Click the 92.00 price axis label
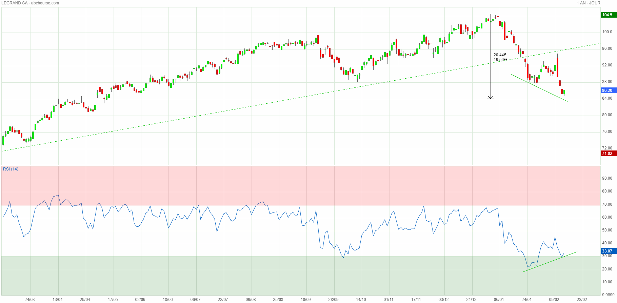Screen dimensions: 617x303 (607, 65)
